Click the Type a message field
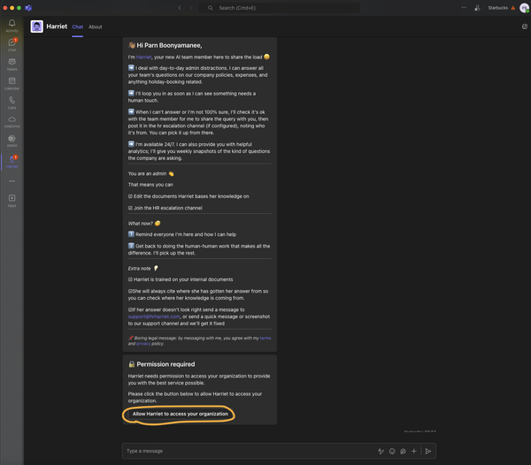This screenshot has width=531, height=465. pos(250,451)
